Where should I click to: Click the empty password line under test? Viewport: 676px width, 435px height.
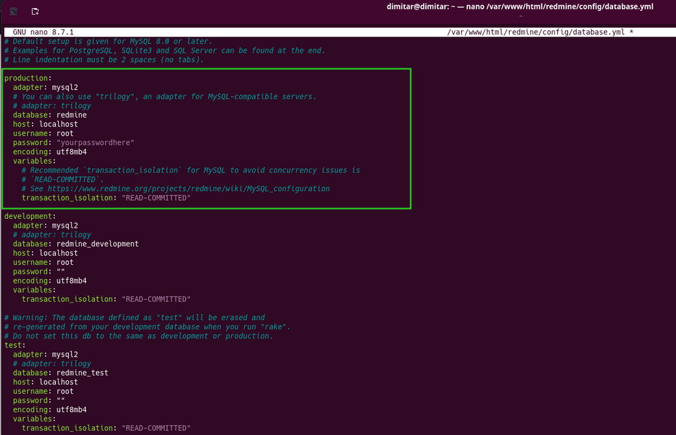coord(39,401)
